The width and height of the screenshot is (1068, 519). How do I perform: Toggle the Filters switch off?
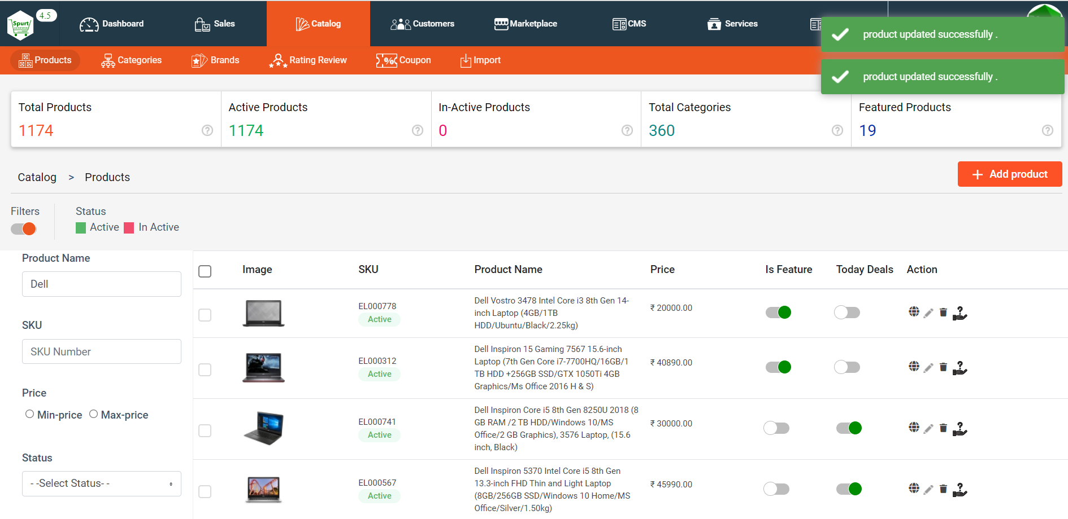24,229
